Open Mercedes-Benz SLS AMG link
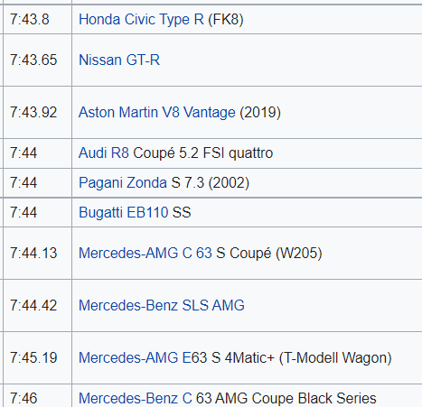The image size is (422, 407). click(x=162, y=305)
